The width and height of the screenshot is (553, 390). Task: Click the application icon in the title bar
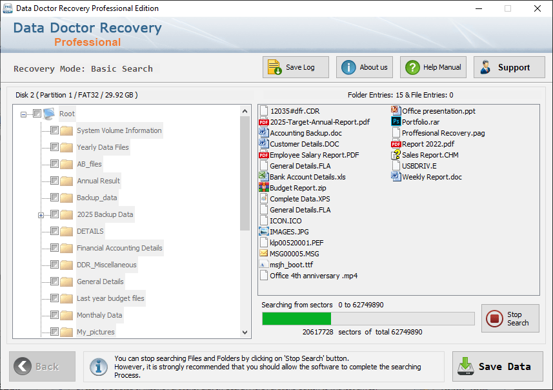(7, 8)
